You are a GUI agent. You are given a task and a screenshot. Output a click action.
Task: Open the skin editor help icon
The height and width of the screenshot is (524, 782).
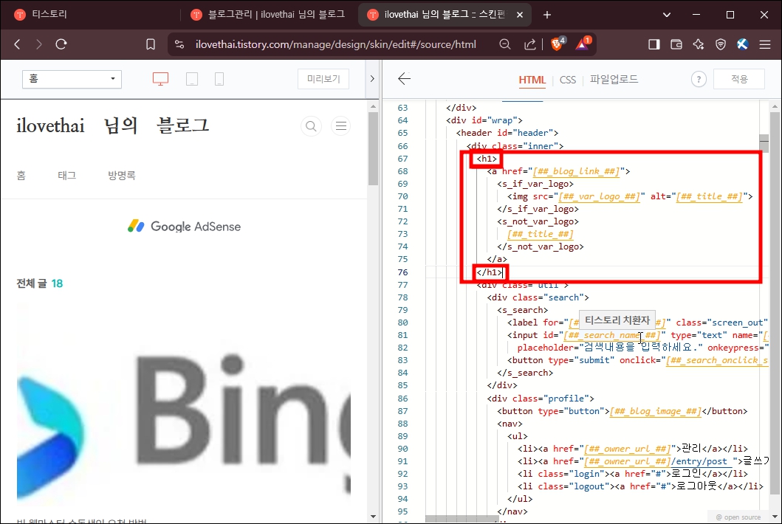[x=698, y=78]
